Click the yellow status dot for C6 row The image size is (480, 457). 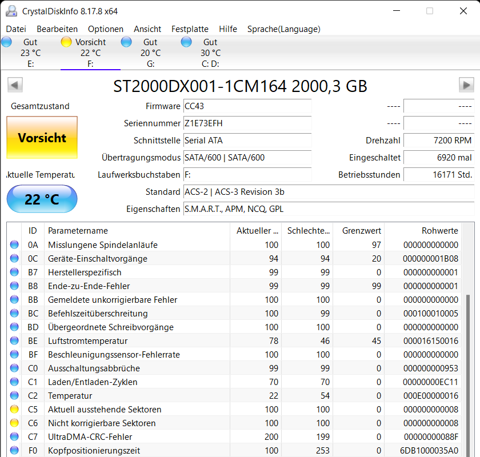point(14,423)
